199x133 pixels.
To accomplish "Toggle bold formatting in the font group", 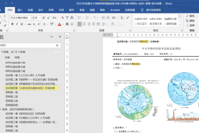I will (12, 24).
